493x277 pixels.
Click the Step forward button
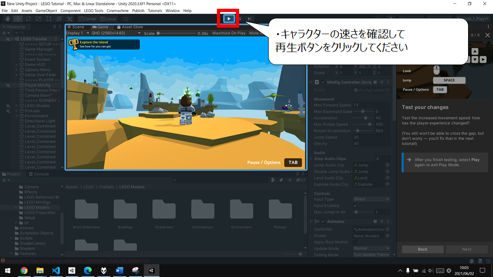click(x=249, y=19)
